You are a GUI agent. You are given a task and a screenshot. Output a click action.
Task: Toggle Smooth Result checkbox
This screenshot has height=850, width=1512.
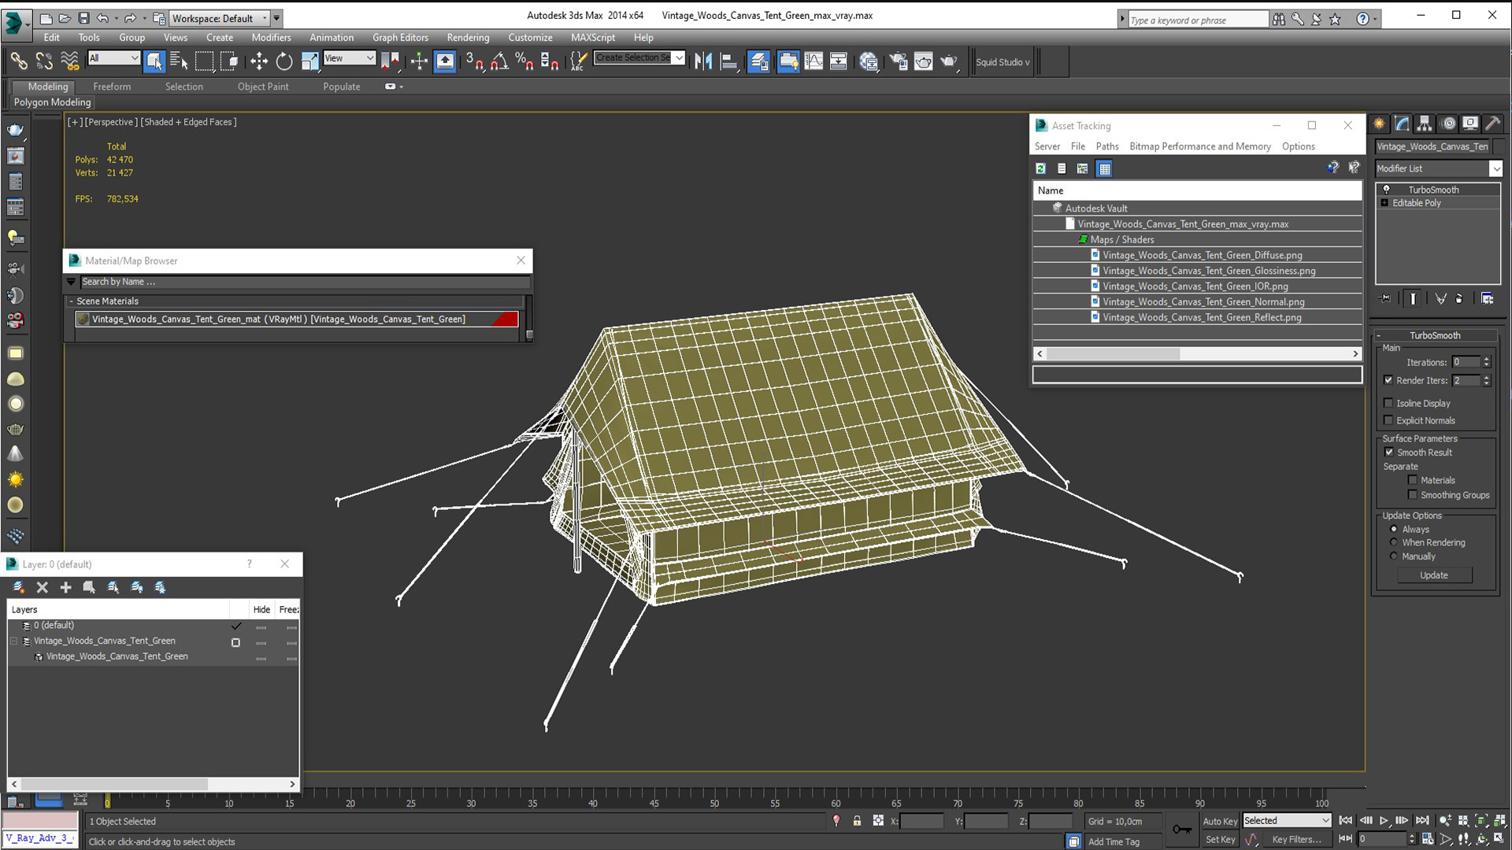pyautogui.click(x=1389, y=453)
